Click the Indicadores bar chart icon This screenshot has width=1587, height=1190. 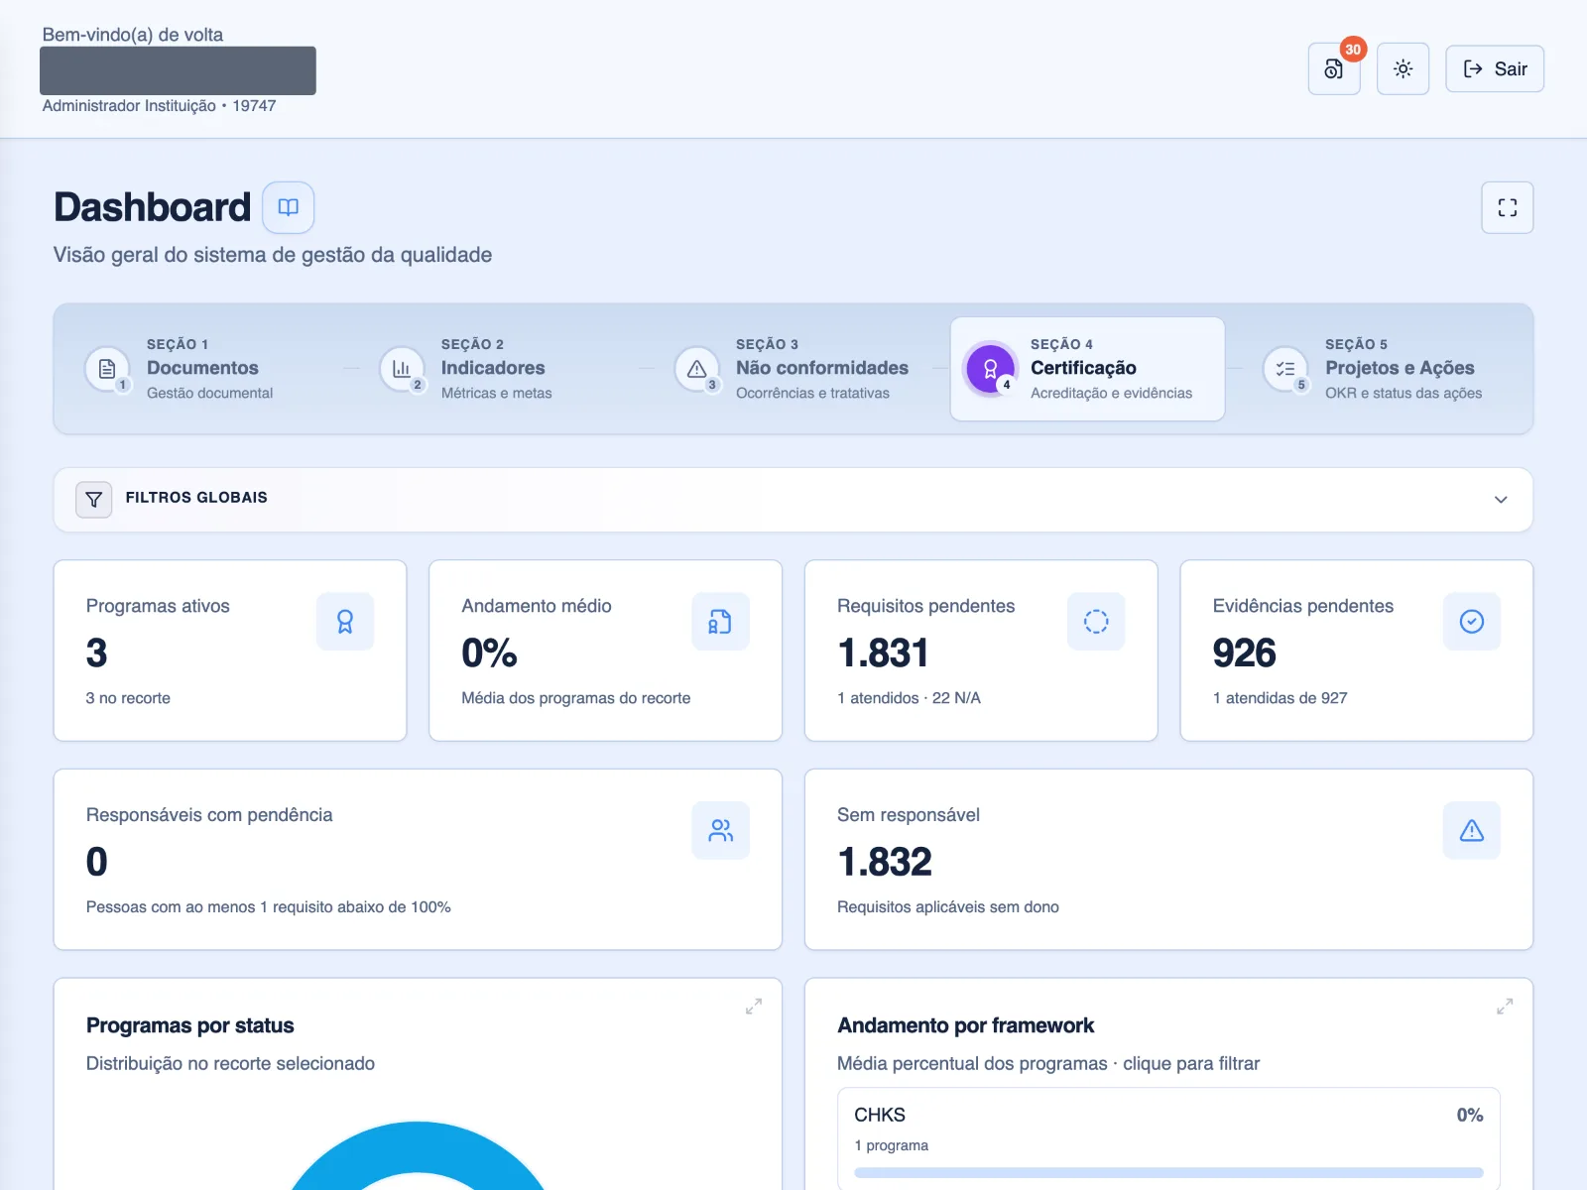pyautogui.click(x=402, y=369)
